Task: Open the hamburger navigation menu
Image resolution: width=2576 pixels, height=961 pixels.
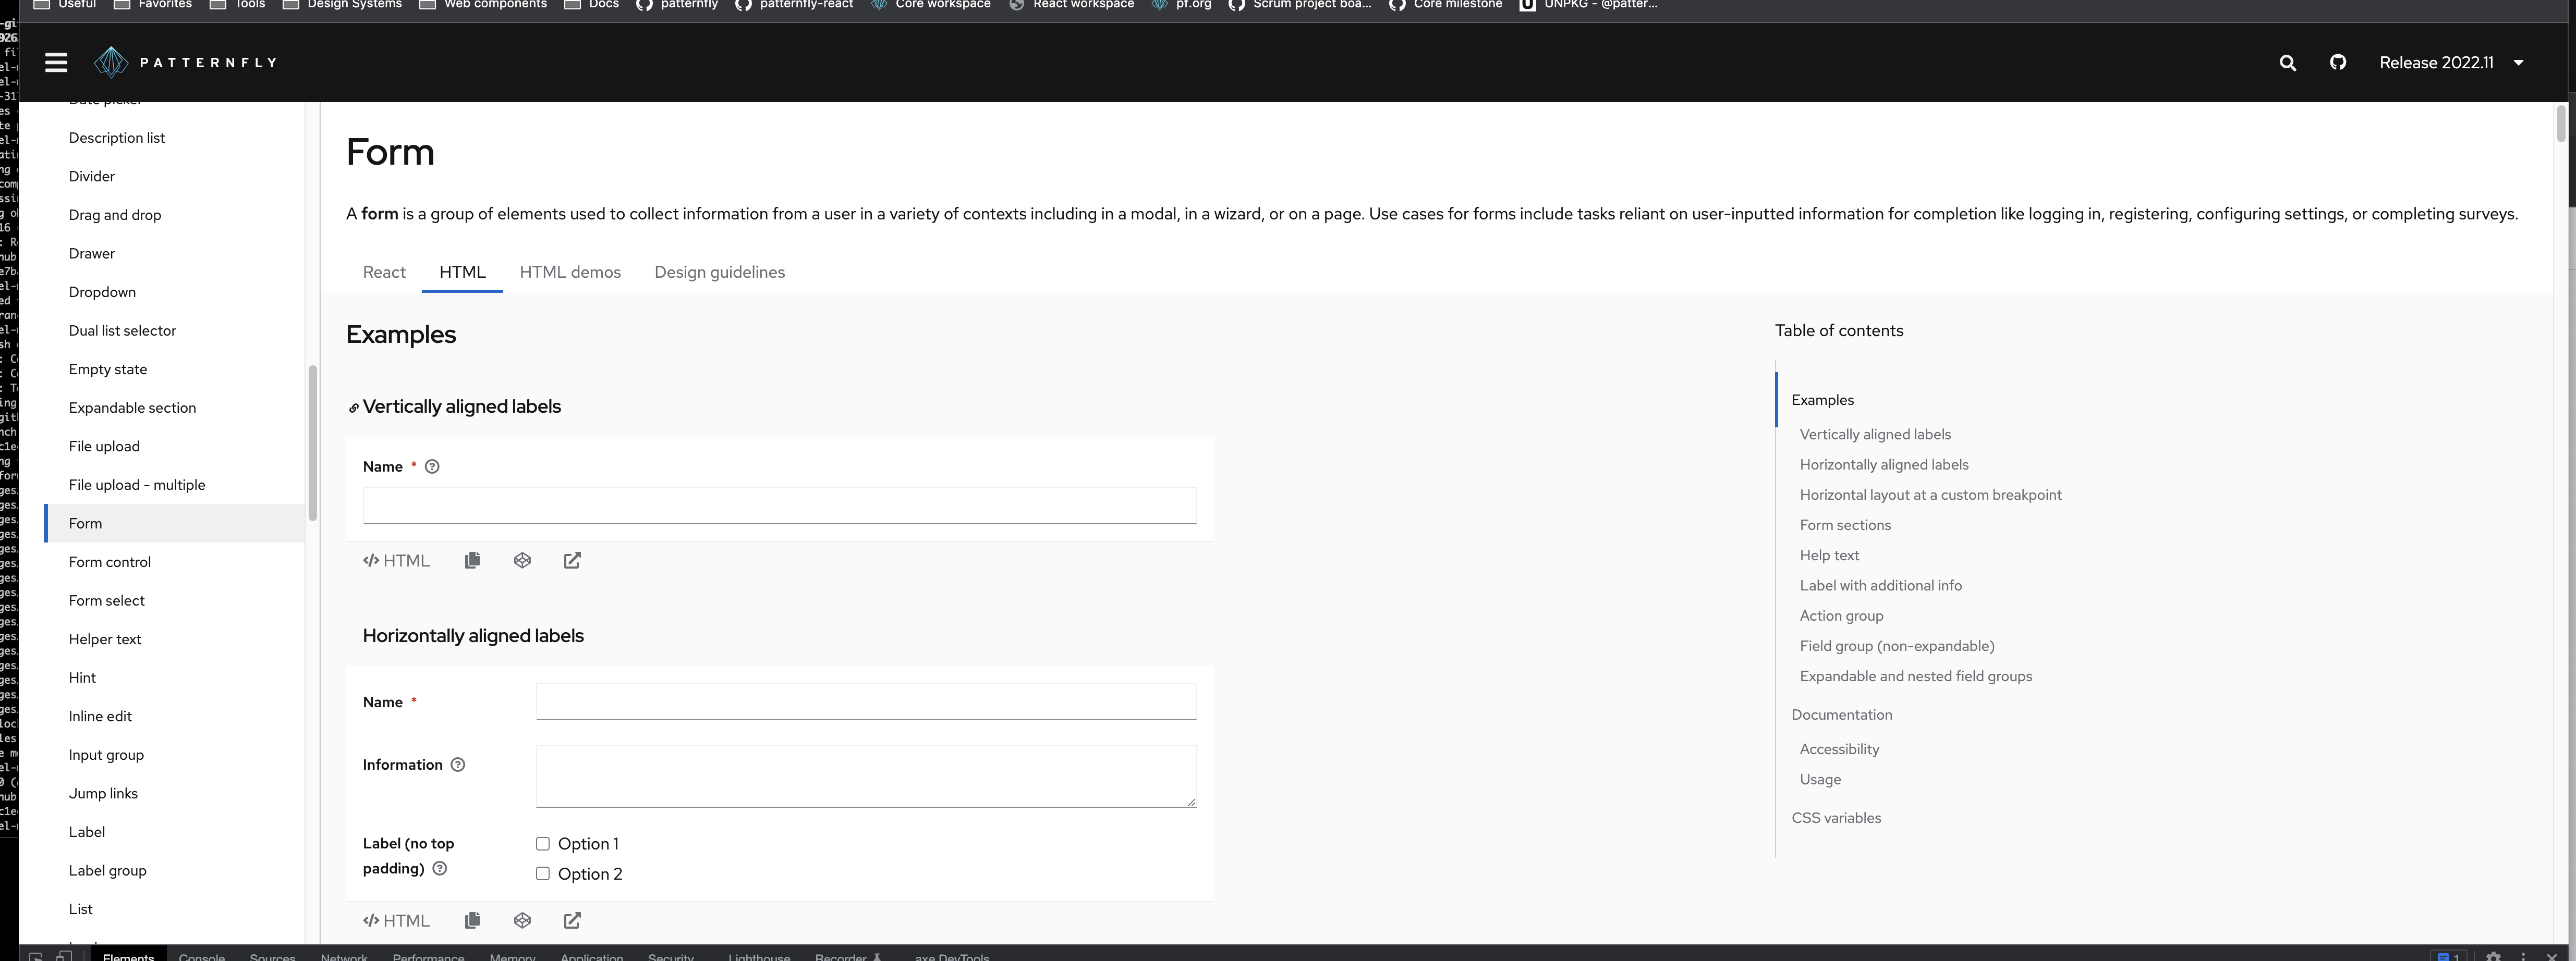Action: (x=56, y=63)
